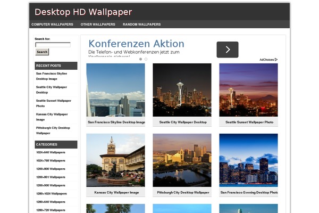The width and height of the screenshot is (319, 213).
Task: Open San Francisco Skyline recent post link
Action: (52, 76)
